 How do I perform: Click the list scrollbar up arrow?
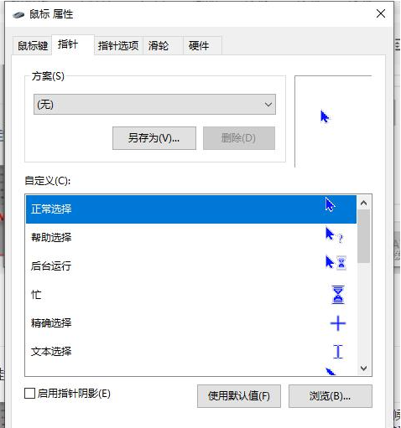pyautogui.click(x=363, y=203)
